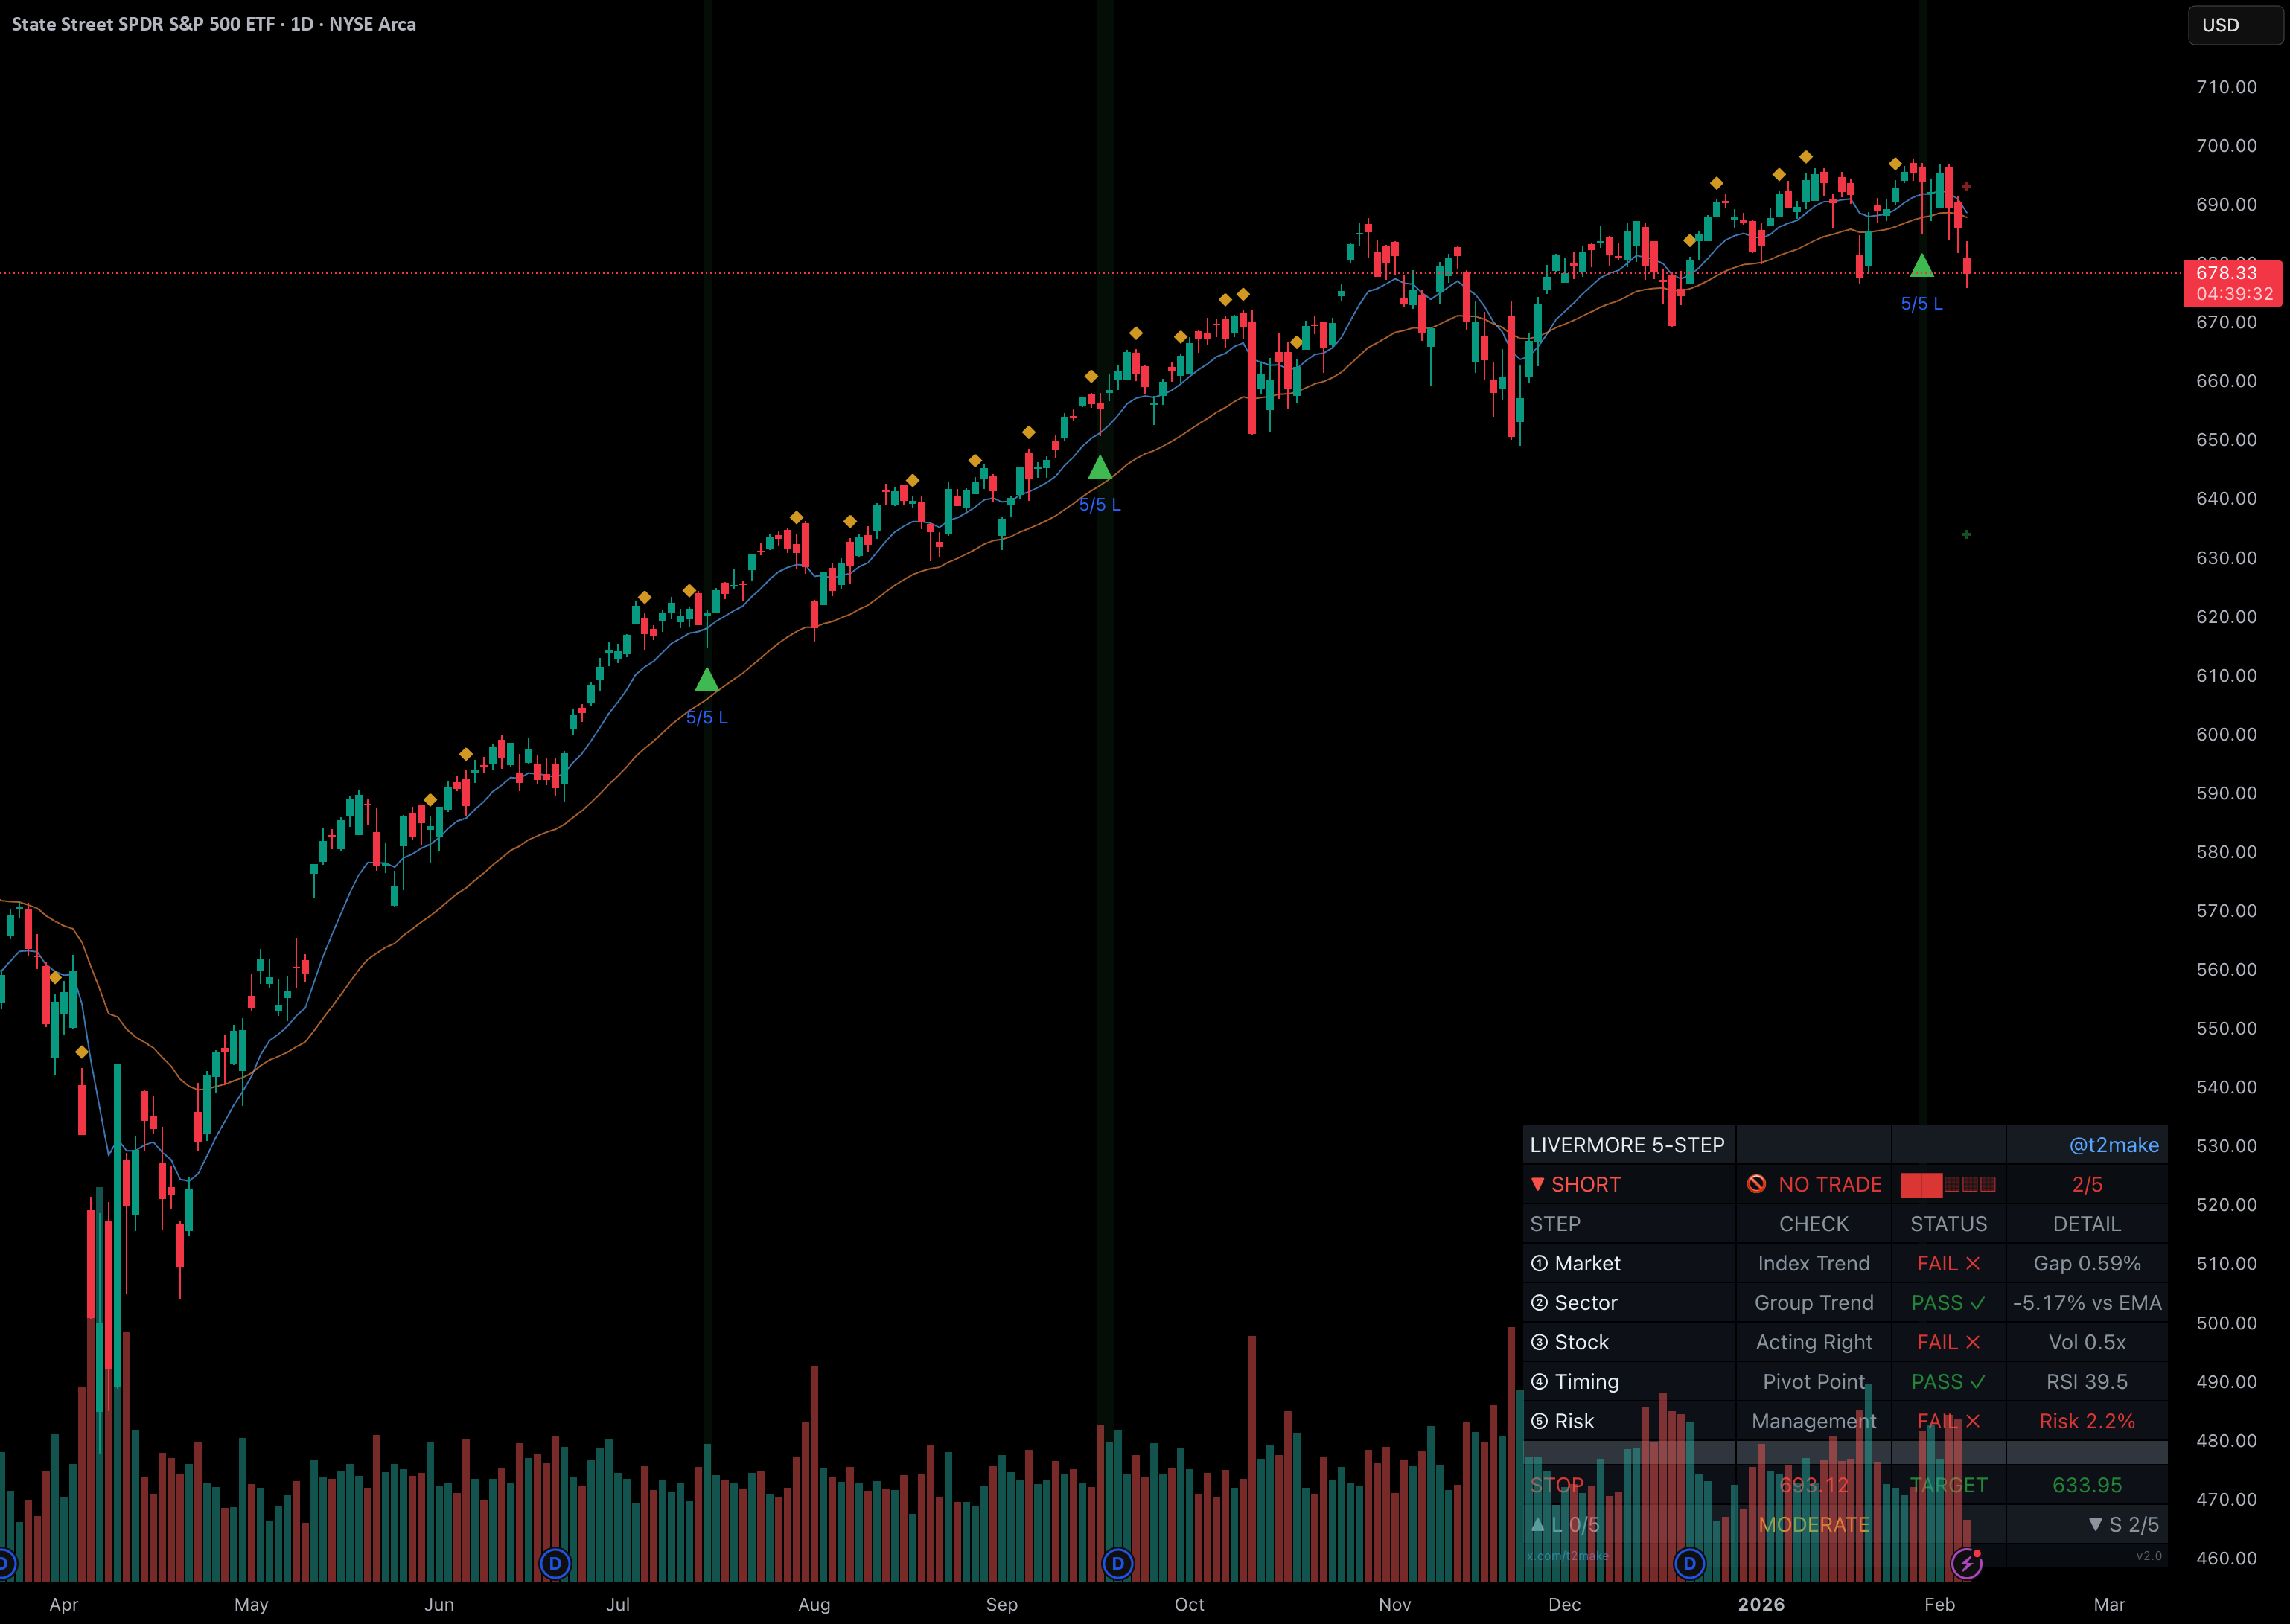This screenshot has height=1624, width=2290.
Task: Click the 2026 label on time axis
Action: [1761, 1604]
